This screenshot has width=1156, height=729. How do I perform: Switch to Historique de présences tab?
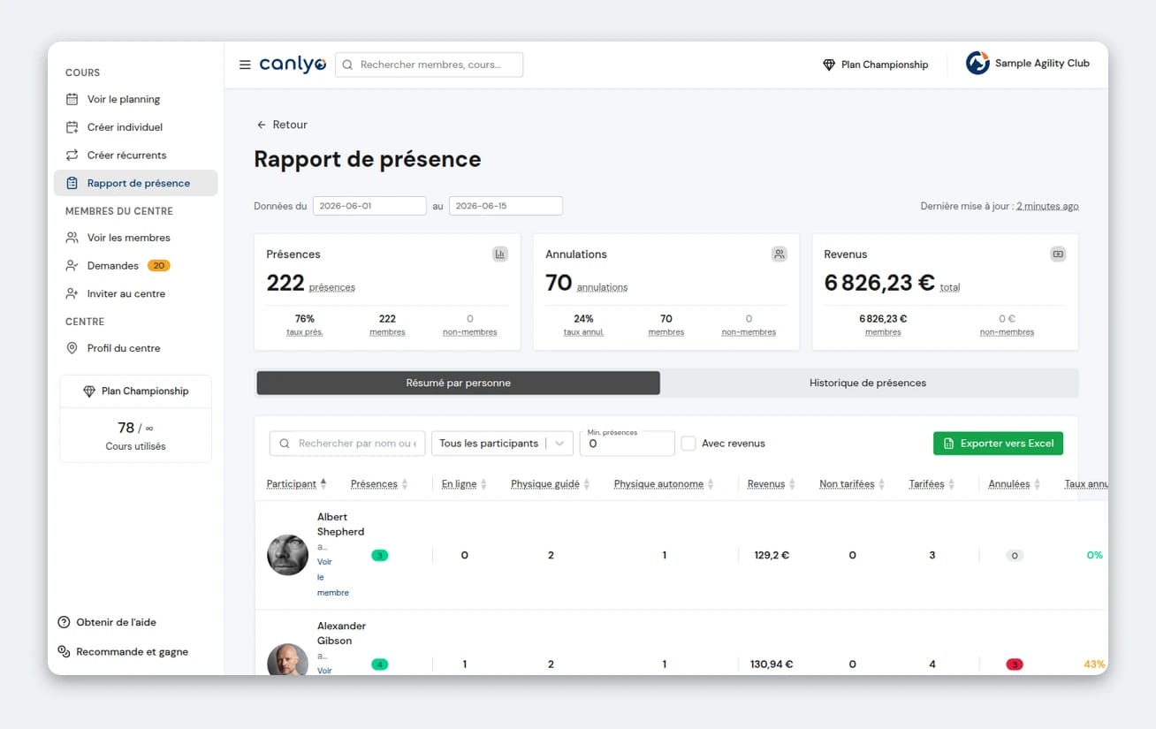coord(868,383)
